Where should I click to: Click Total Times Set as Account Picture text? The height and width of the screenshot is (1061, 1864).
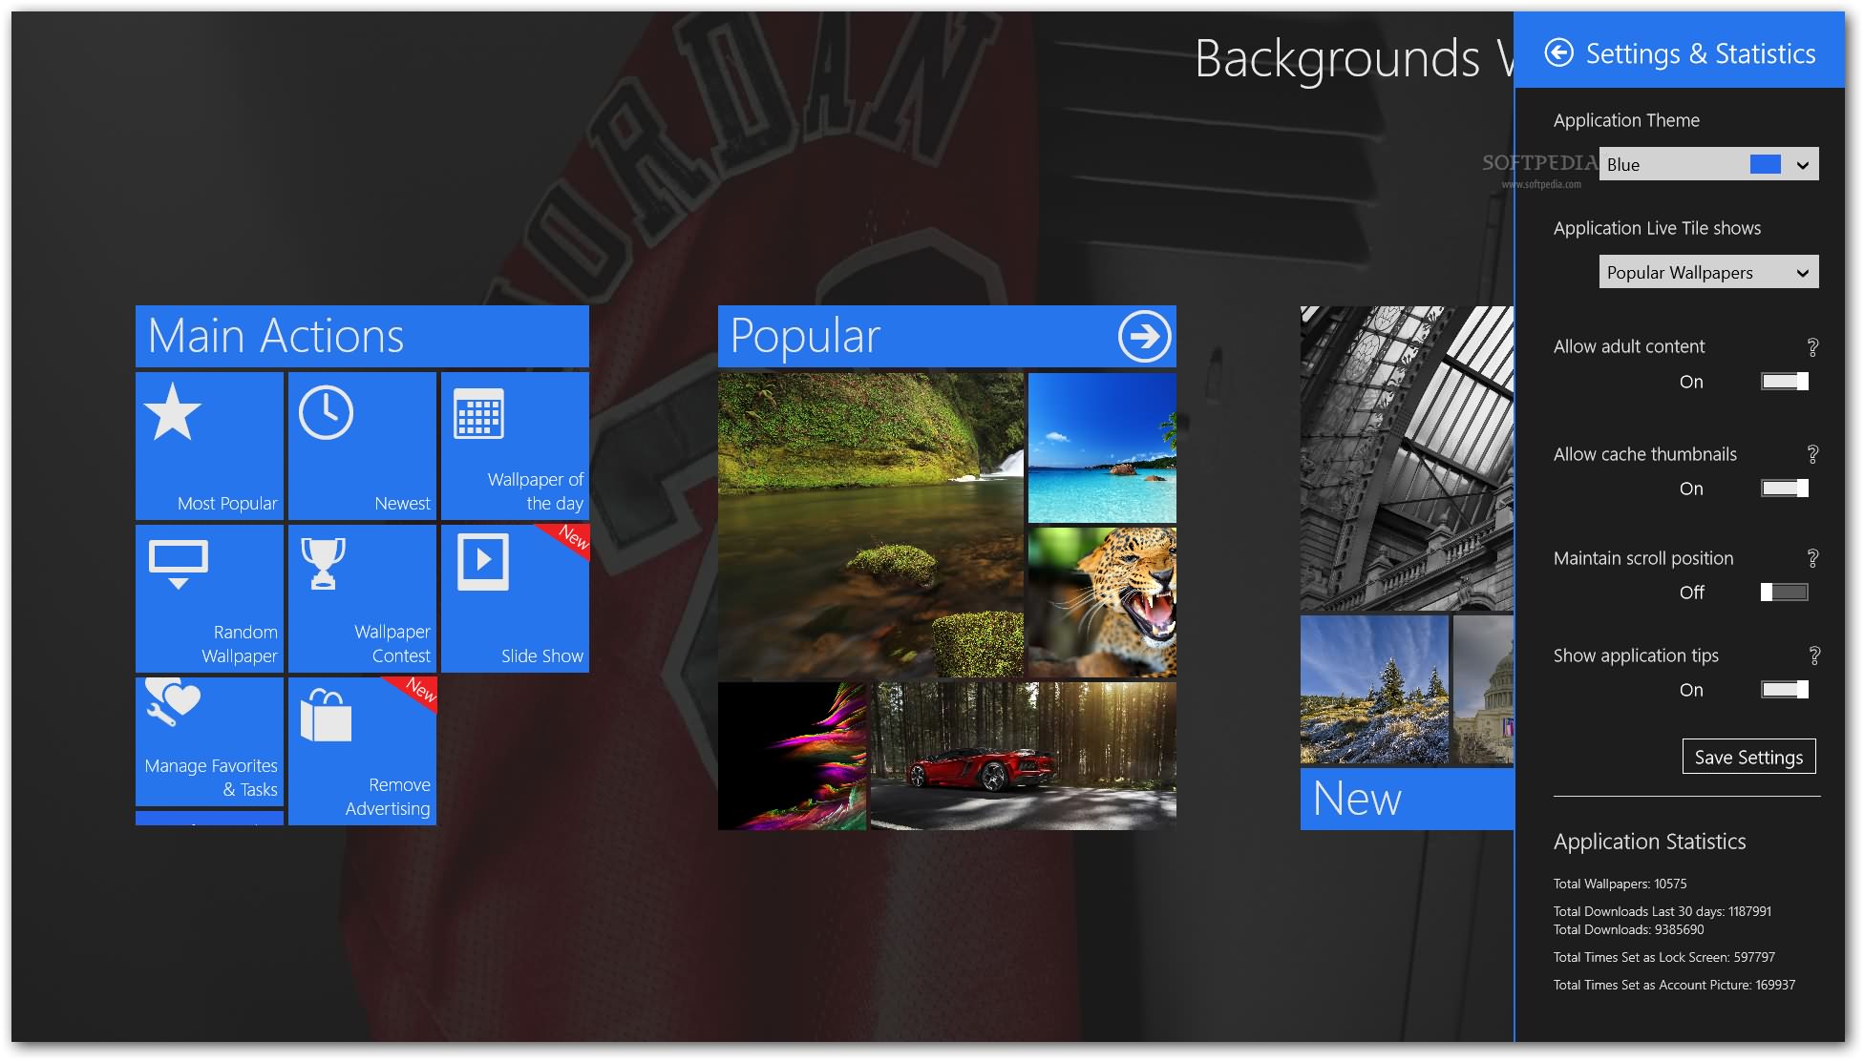[x=1674, y=985]
